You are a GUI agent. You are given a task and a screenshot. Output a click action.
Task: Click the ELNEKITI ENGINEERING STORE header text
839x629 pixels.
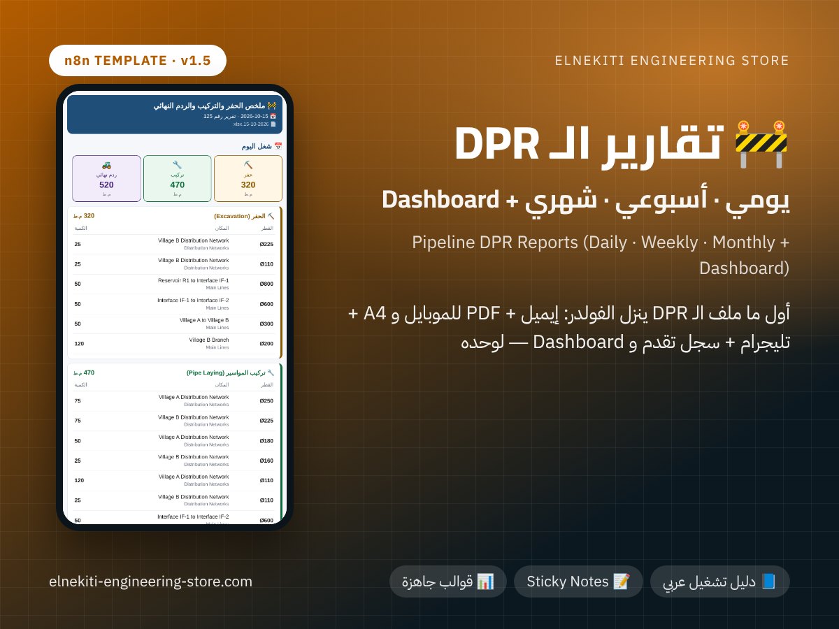672,61
